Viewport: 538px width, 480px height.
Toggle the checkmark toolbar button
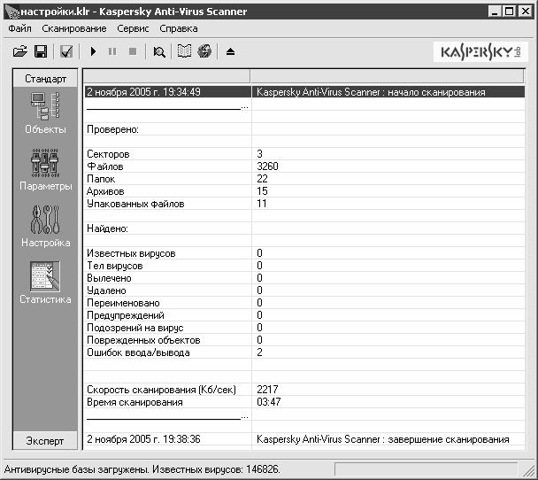65,52
